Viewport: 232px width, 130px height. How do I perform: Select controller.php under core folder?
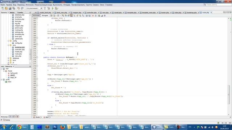(20, 49)
